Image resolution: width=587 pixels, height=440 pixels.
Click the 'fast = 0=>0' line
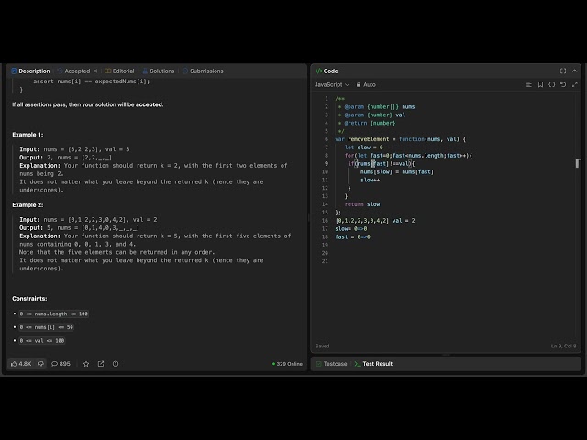click(x=352, y=236)
